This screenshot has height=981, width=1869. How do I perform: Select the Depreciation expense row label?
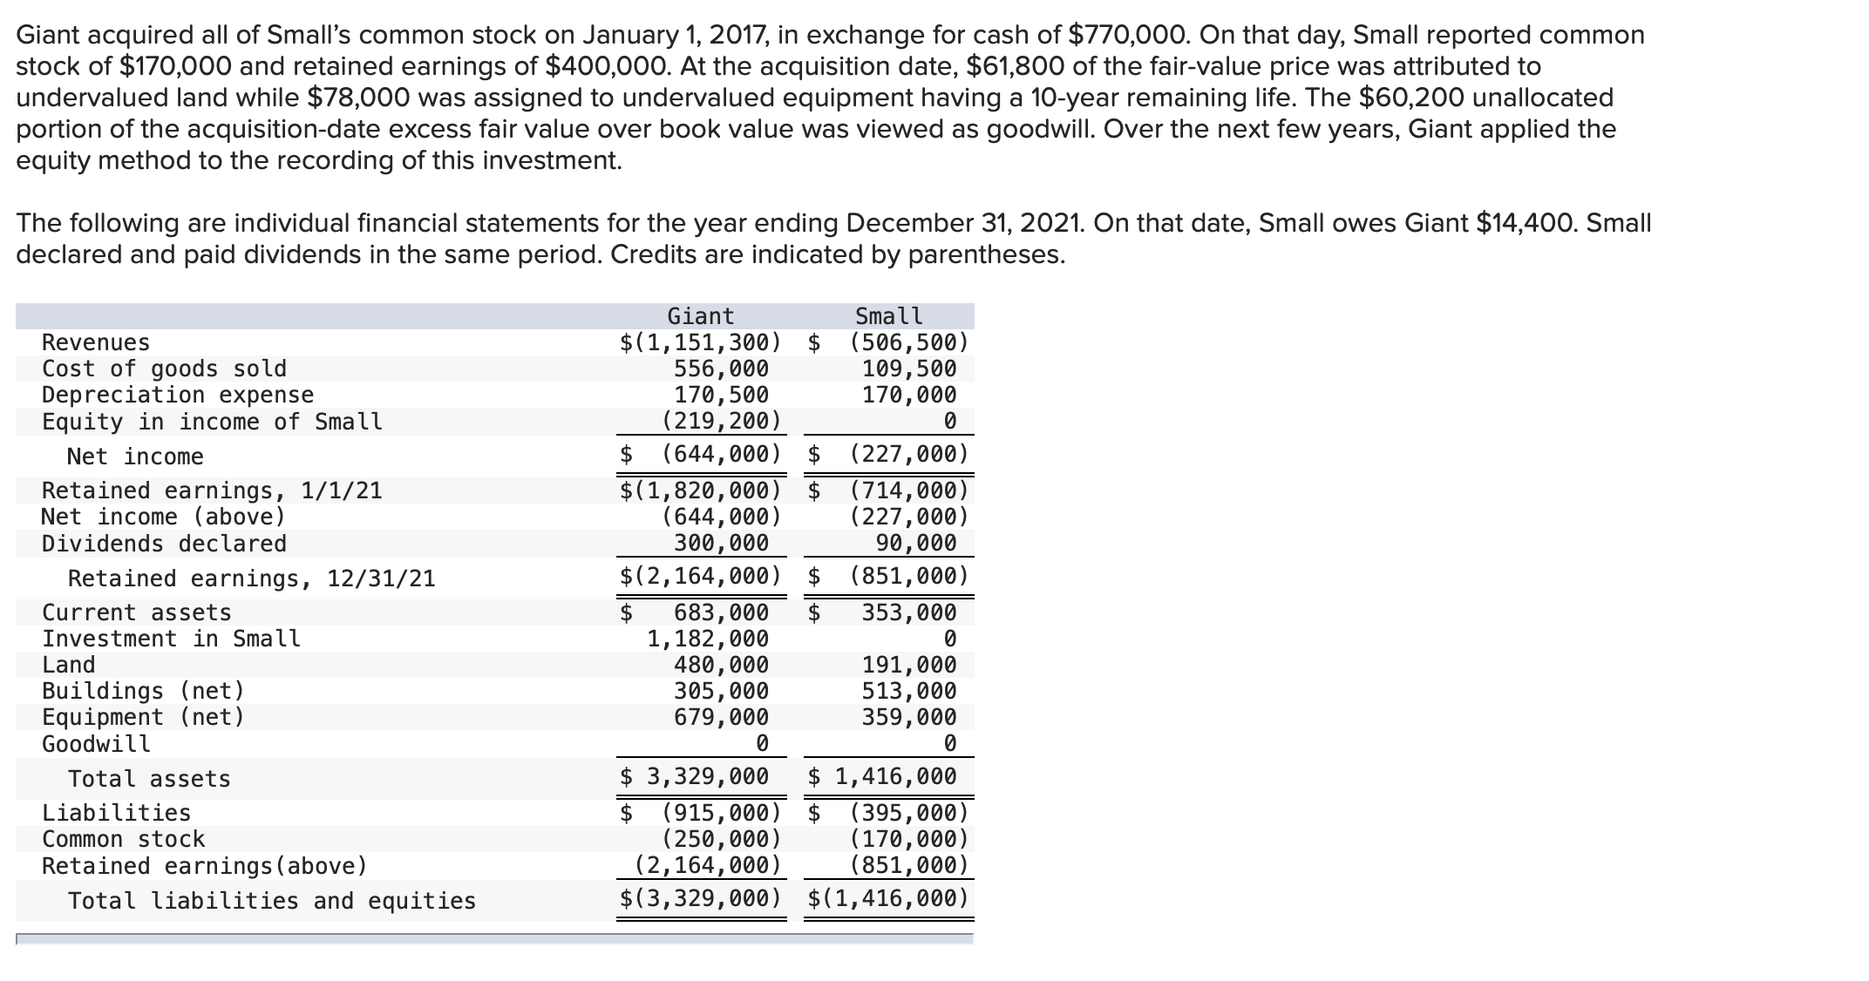pos(178,395)
